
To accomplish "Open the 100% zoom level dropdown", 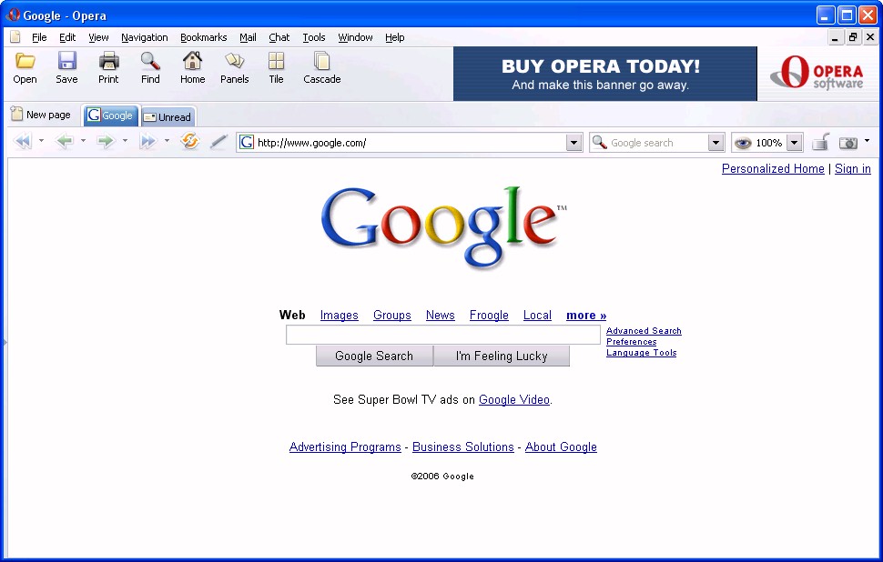I will pyautogui.click(x=794, y=143).
